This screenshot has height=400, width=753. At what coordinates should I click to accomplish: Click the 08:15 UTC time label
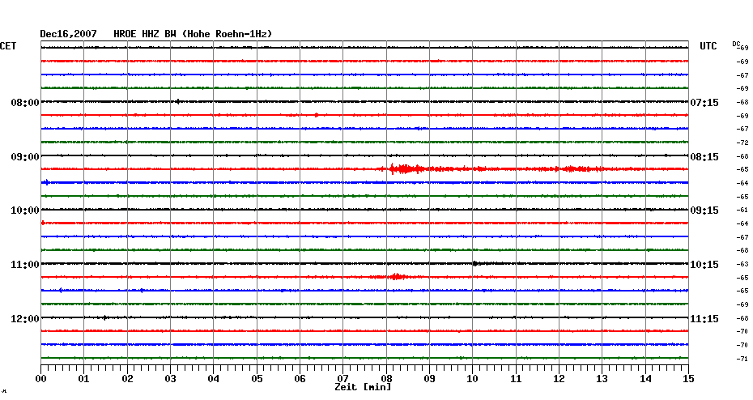pos(704,157)
